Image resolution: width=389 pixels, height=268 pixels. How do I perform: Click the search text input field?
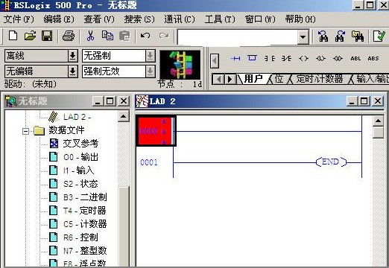click(238, 37)
